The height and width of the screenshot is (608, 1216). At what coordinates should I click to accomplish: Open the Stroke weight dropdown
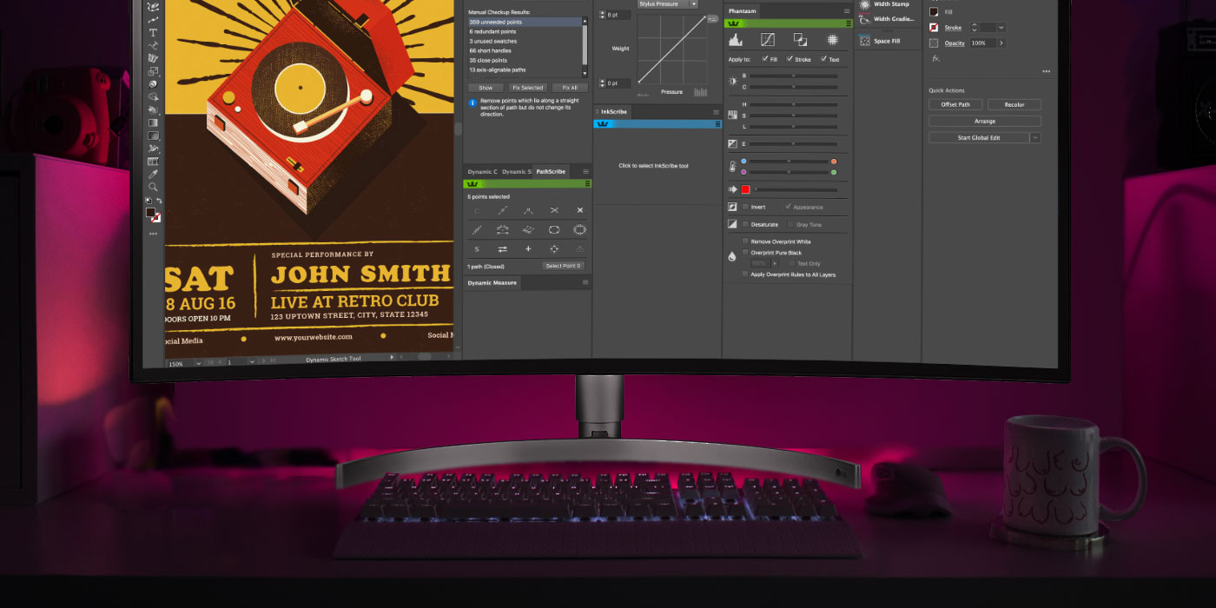coord(1001,28)
